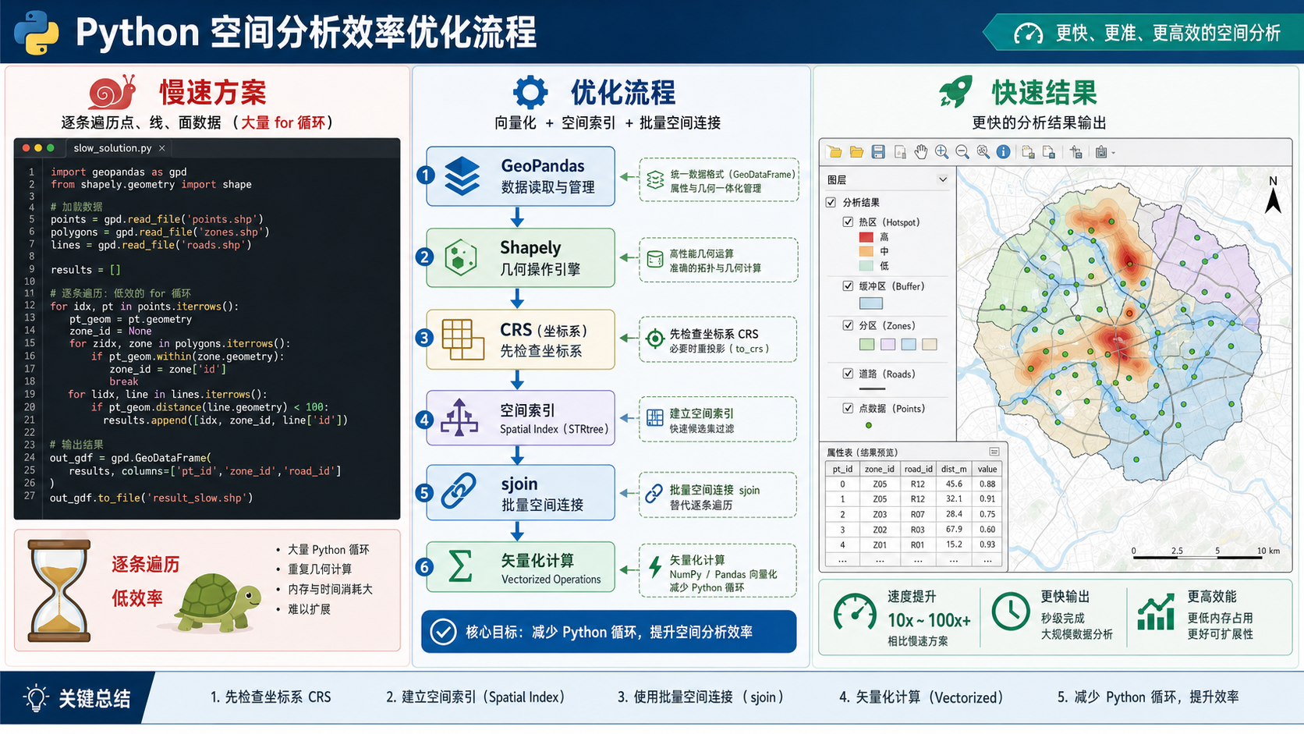Click the open folder icon beside the save disk
Screen dimensions: 1304x734
pyautogui.click(x=856, y=152)
